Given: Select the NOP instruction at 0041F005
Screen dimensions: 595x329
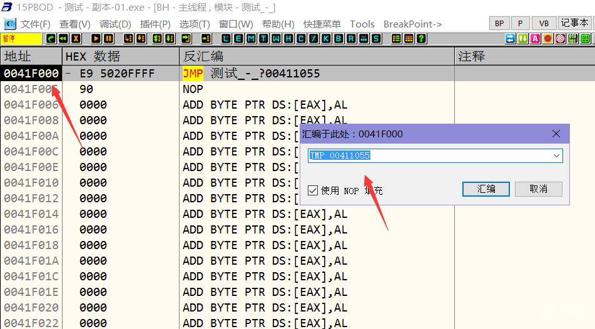Looking at the screenshot, I should tap(193, 89).
